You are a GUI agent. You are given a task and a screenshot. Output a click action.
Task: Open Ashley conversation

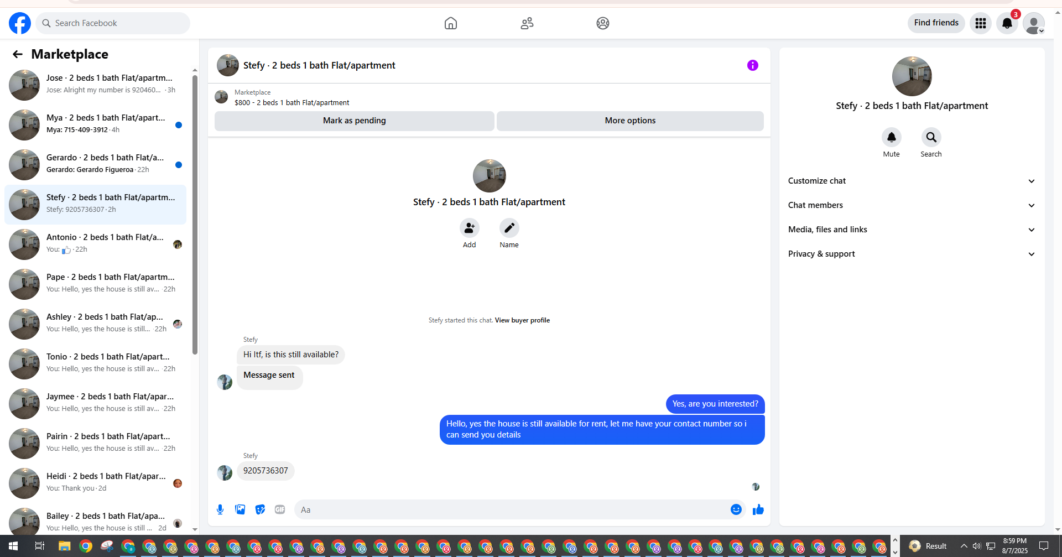click(95, 324)
